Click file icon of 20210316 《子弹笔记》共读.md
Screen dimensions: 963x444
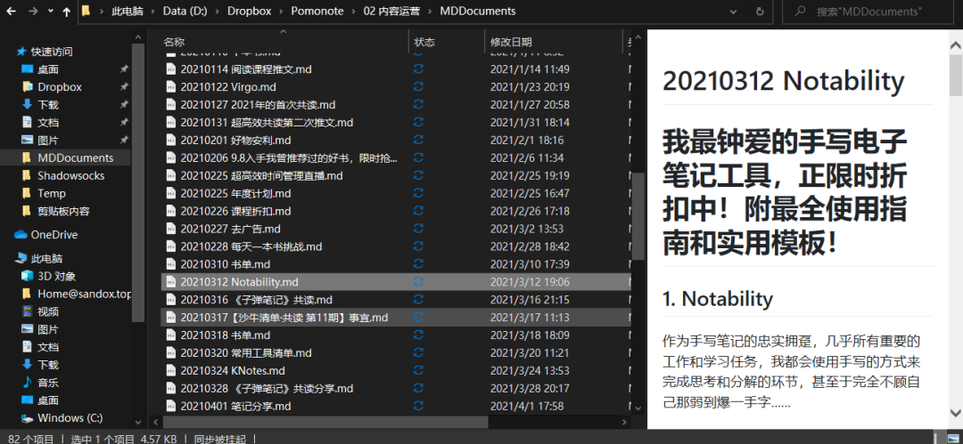171,301
